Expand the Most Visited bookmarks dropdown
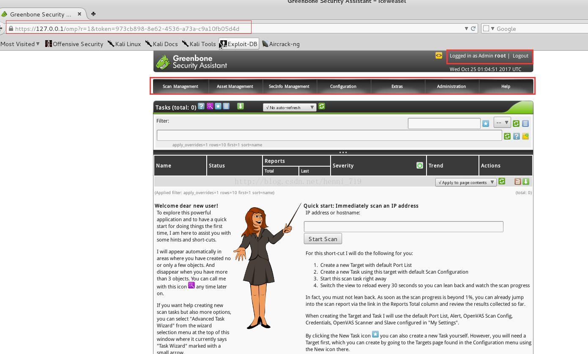The height and width of the screenshot is (354, 588). point(20,44)
